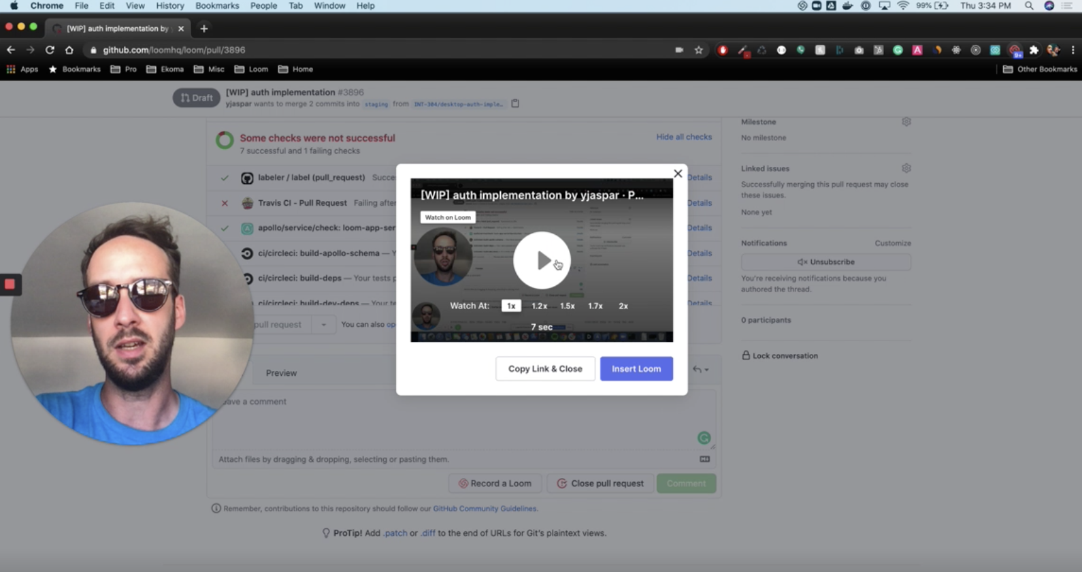1082x572 pixels.
Task: Reload the GitHub page
Action: (x=50, y=50)
